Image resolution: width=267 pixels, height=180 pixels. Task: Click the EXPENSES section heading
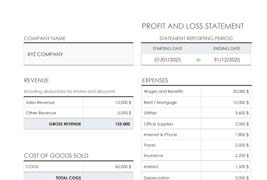click(x=155, y=80)
